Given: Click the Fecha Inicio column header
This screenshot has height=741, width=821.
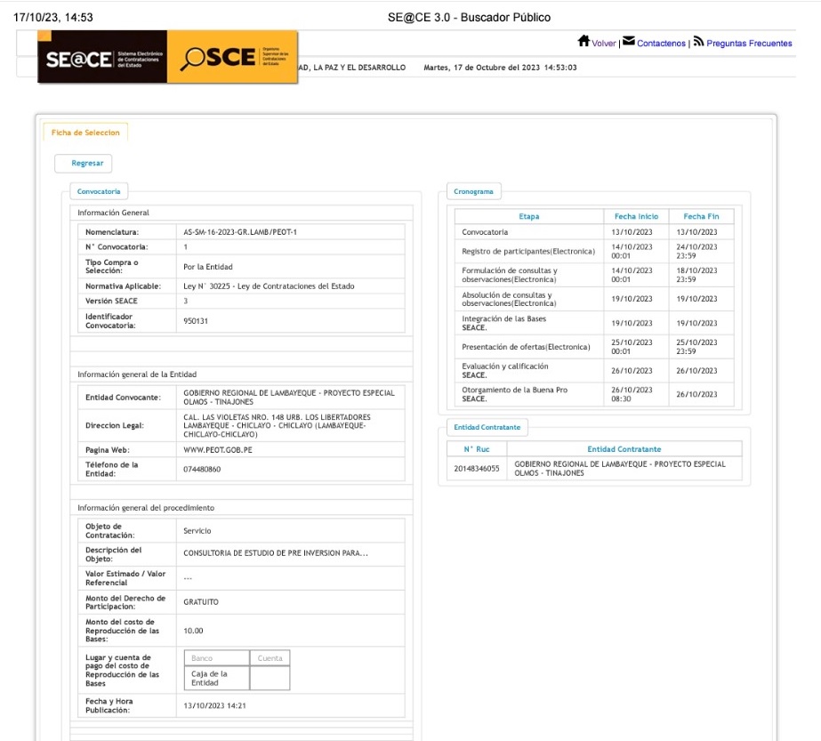Looking at the screenshot, I should [x=636, y=216].
